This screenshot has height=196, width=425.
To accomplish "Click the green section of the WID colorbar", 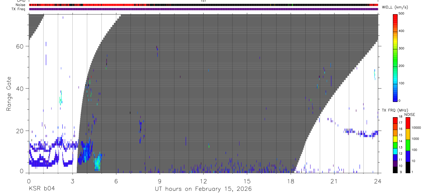I will 395,59.
